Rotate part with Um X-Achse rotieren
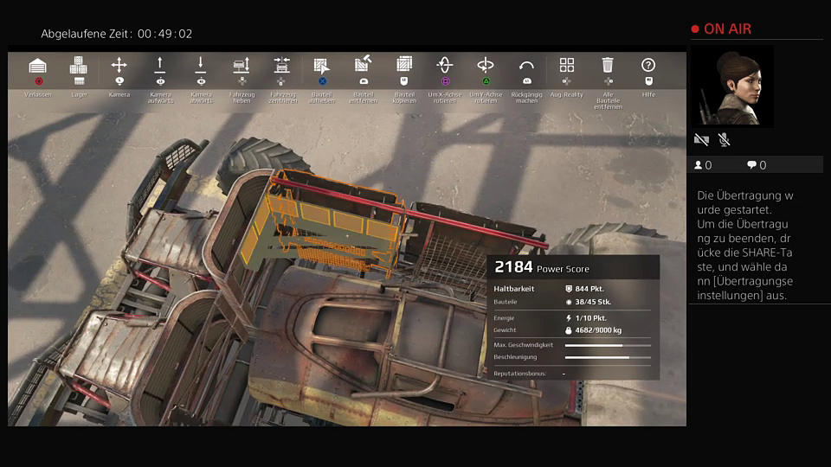Viewport: 831px width, 467px height. (x=445, y=67)
